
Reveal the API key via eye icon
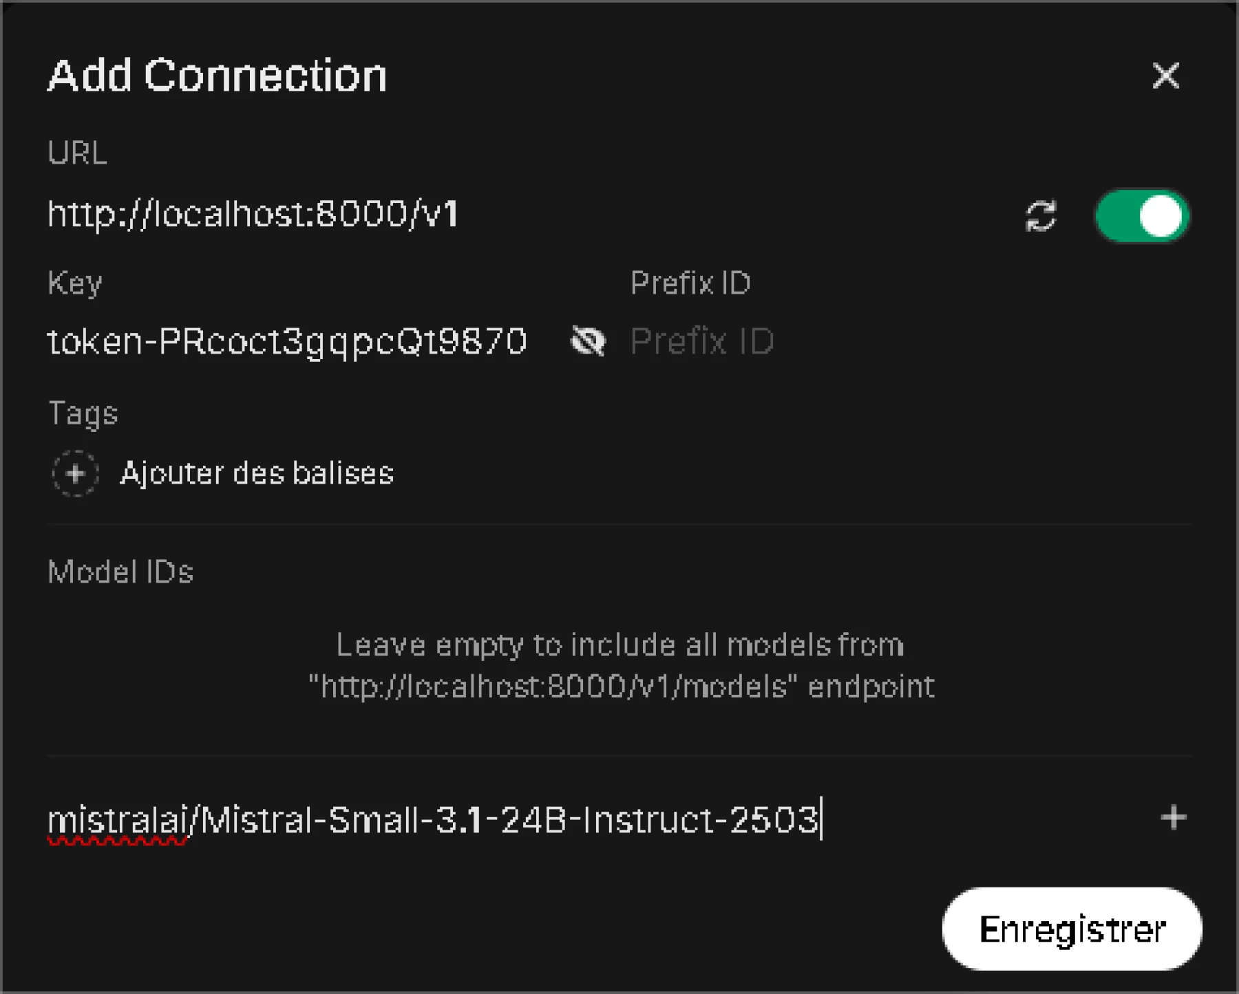[x=588, y=341]
